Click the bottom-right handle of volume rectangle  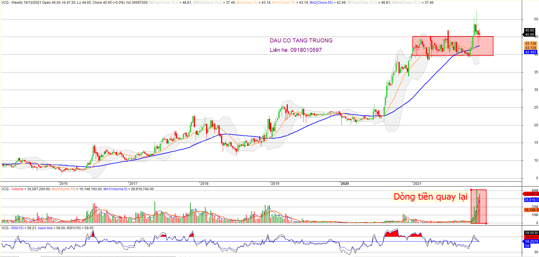click(x=486, y=223)
